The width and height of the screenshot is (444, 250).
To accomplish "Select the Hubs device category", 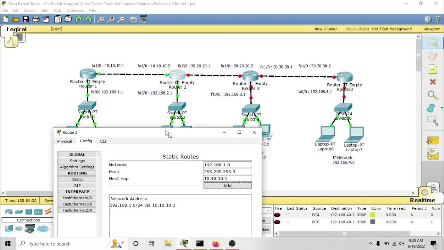I will (x=28, y=212).
